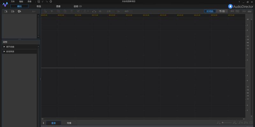Click the crop icon in the toolbar
255x127 pixels.
click(78, 11)
